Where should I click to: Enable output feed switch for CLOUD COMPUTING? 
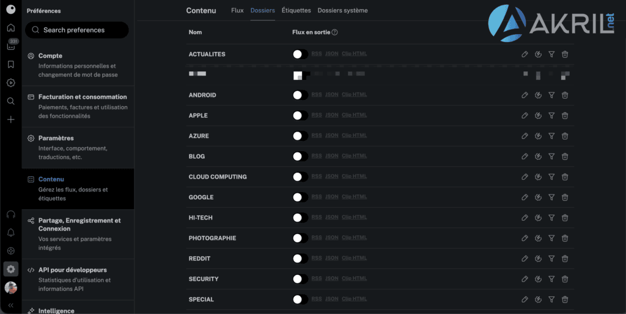click(x=300, y=177)
